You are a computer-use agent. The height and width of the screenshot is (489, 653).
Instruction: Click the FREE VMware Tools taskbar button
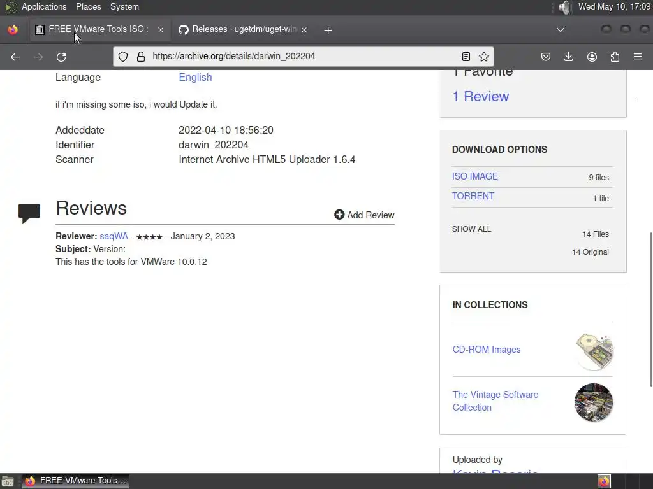tap(75, 481)
